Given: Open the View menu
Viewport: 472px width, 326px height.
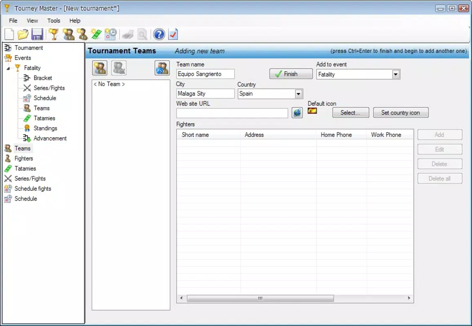Looking at the screenshot, I should 32,21.
